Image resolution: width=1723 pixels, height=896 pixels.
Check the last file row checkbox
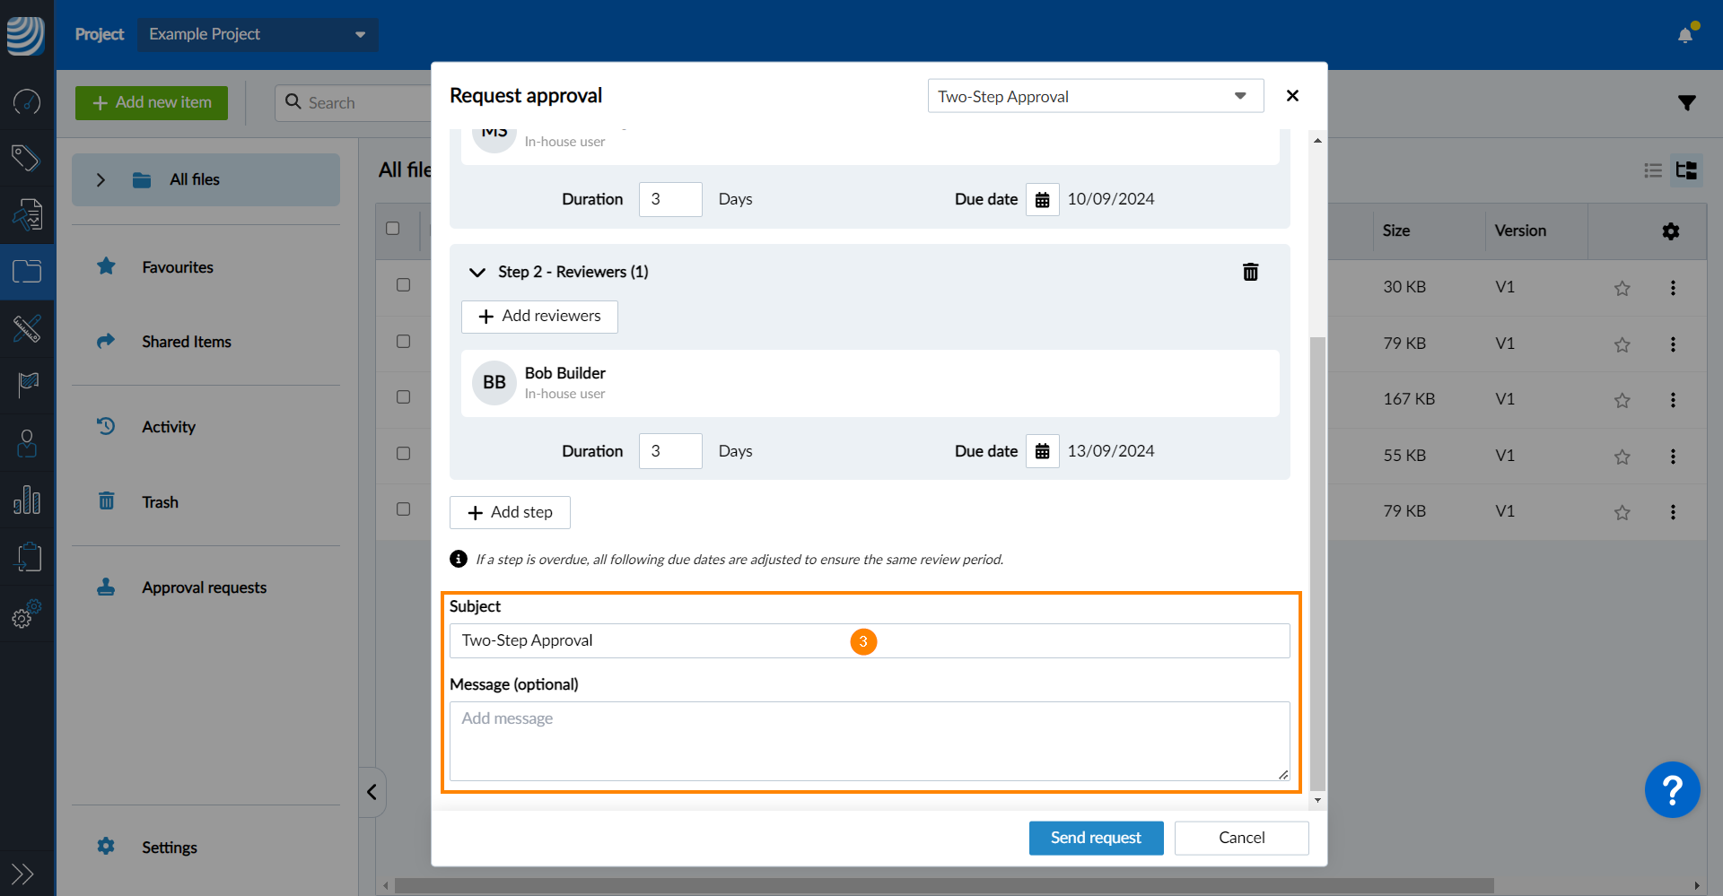coord(403,509)
